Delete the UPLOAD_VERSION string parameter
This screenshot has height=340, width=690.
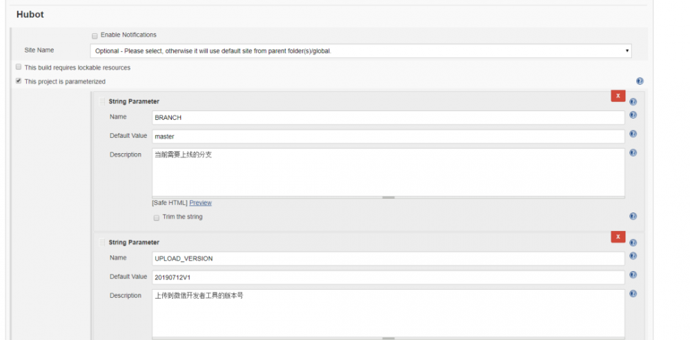point(618,237)
